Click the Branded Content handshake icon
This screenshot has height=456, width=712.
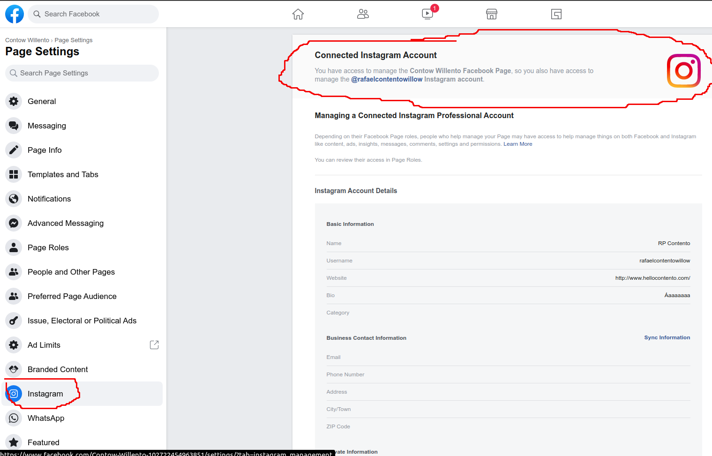point(14,369)
